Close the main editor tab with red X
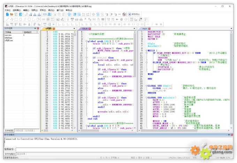The height and width of the screenshot is (163, 237). pos(149,28)
